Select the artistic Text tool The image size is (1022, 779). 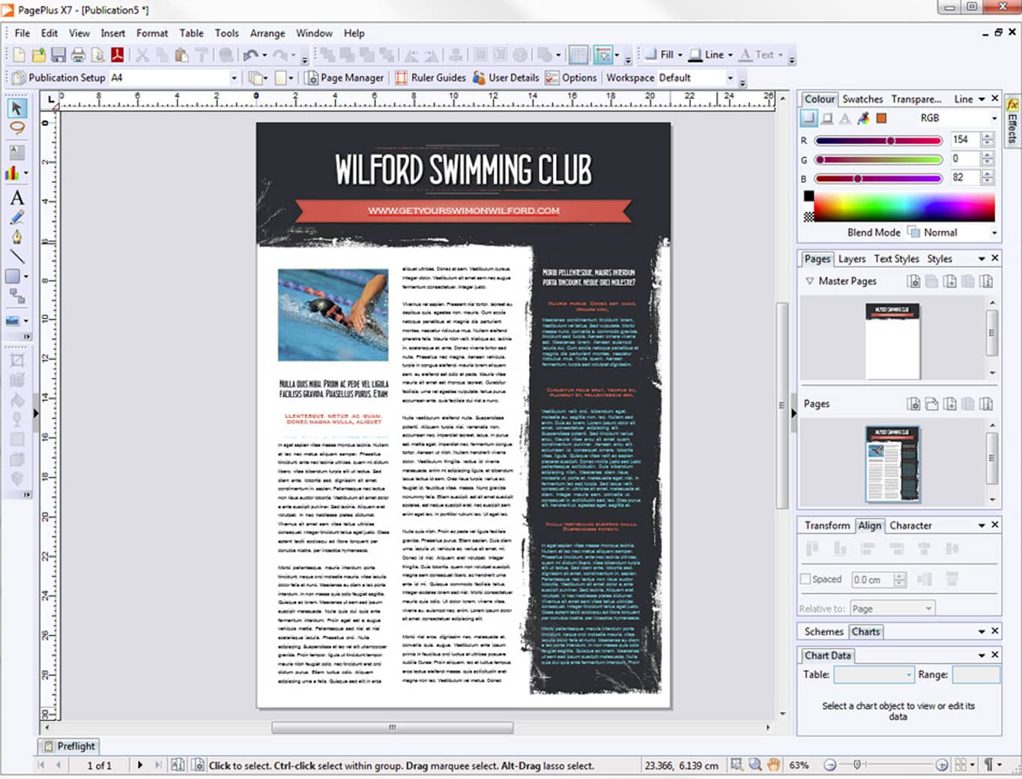tap(16, 198)
